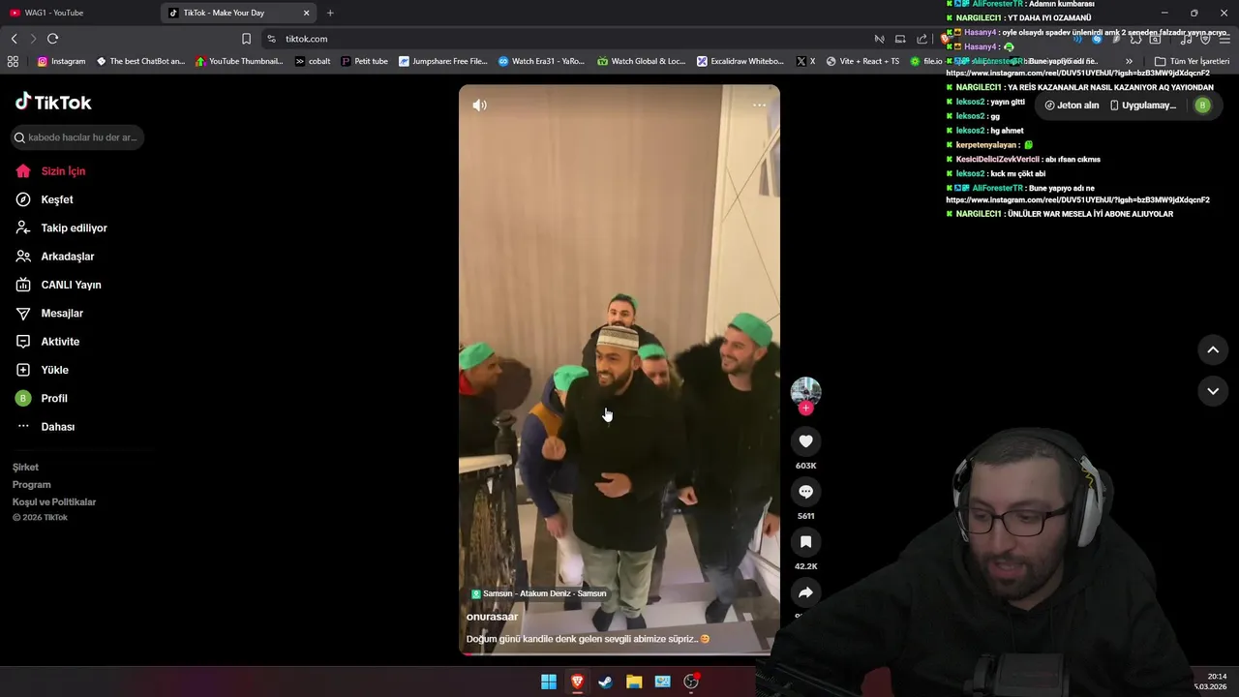The width and height of the screenshot is (1239, 697).
Task: Reload the page with the refresh icon
Action: tap(52, 39)
